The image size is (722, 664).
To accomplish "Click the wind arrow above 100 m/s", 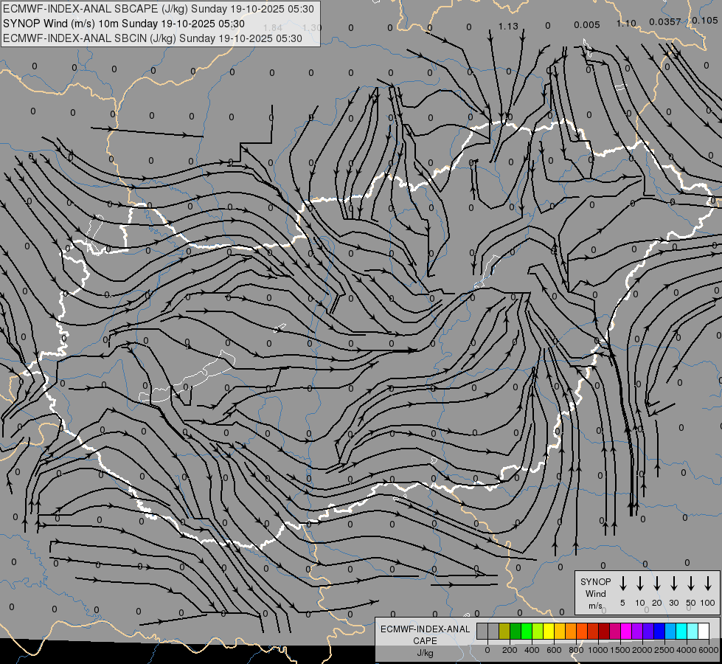I will pyautogui.click(x=708, y=584).
